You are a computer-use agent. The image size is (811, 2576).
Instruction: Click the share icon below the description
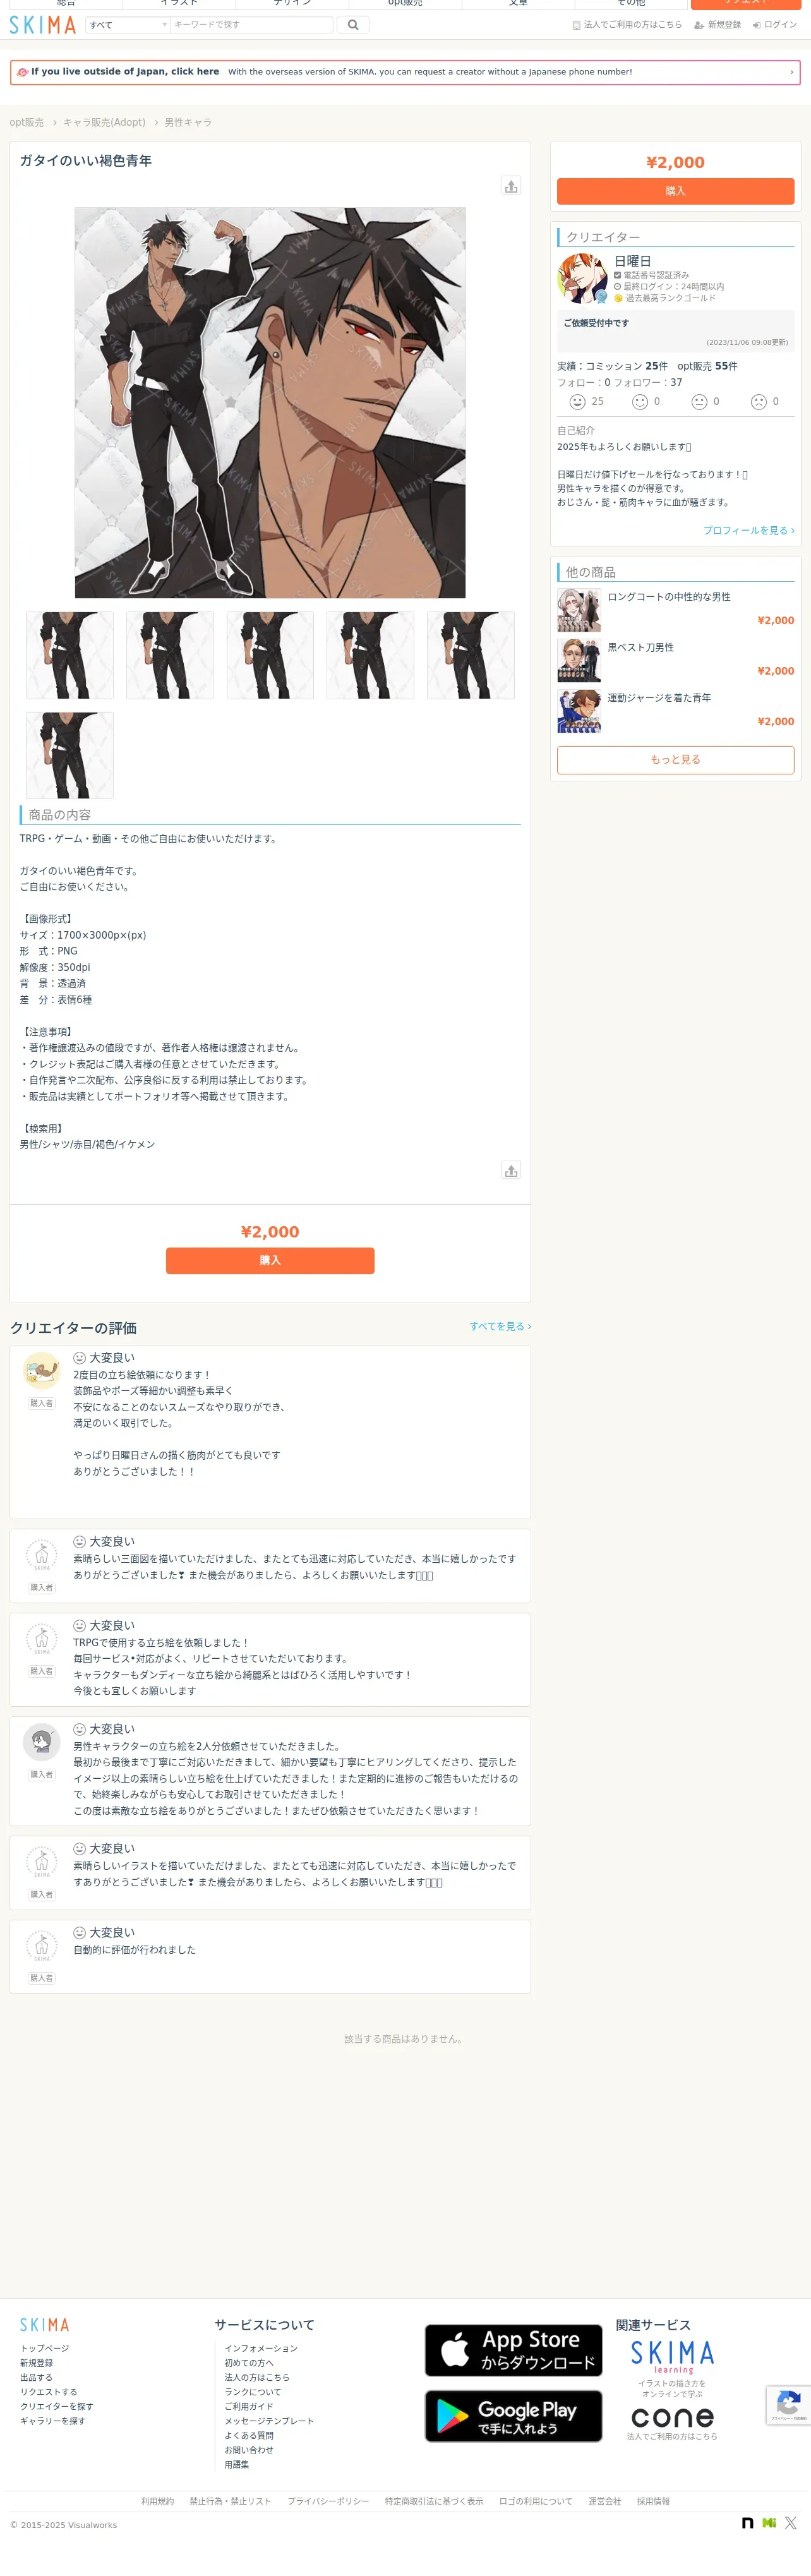coord(511,1170)
